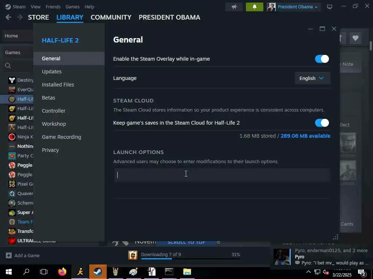Click the launch options text field
The height and width of the screenshot is (279, 373).
222,175
